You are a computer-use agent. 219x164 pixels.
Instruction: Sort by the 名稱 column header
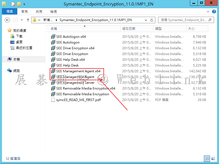click(83, 28)
